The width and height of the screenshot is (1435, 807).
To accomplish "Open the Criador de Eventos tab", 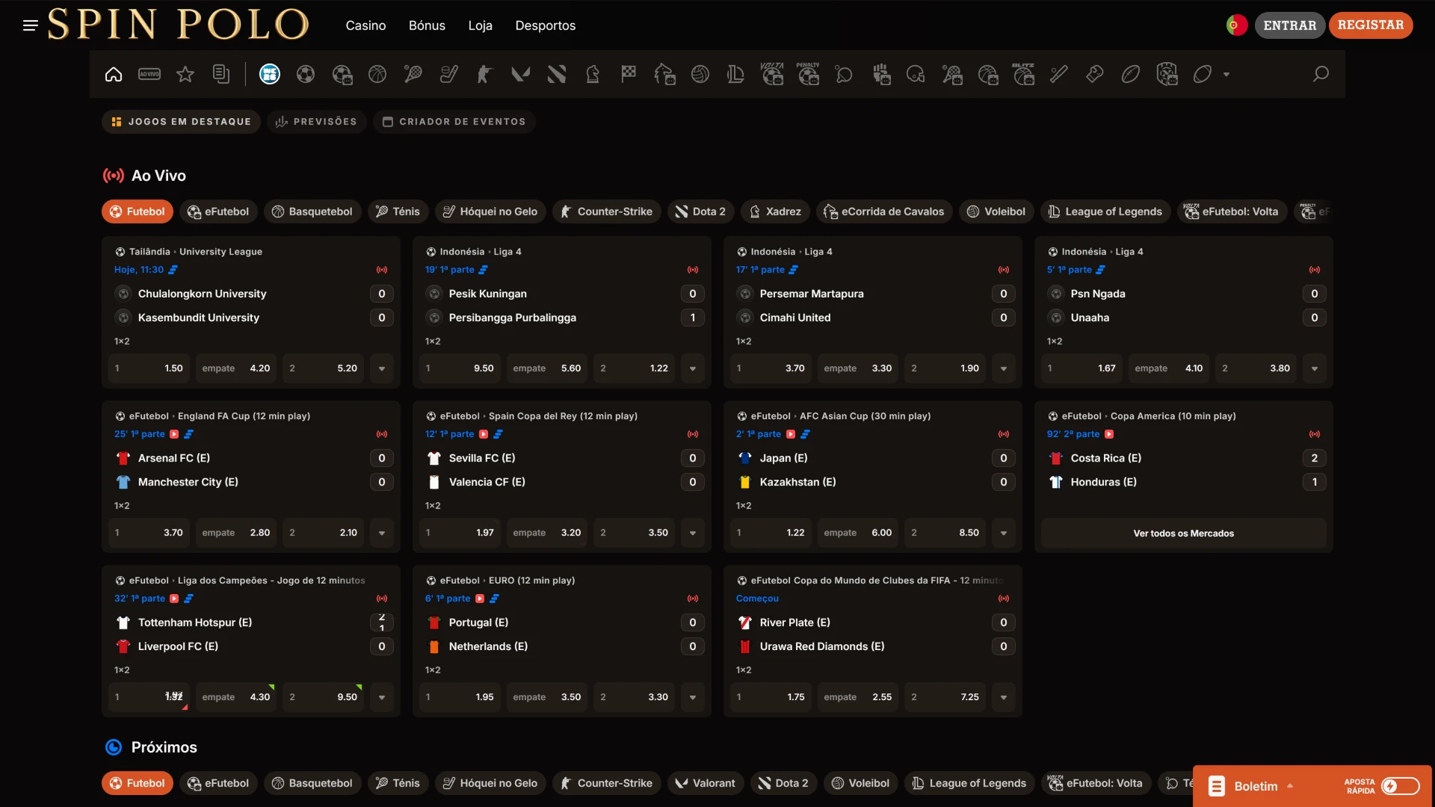I will [x=454, y=122].
